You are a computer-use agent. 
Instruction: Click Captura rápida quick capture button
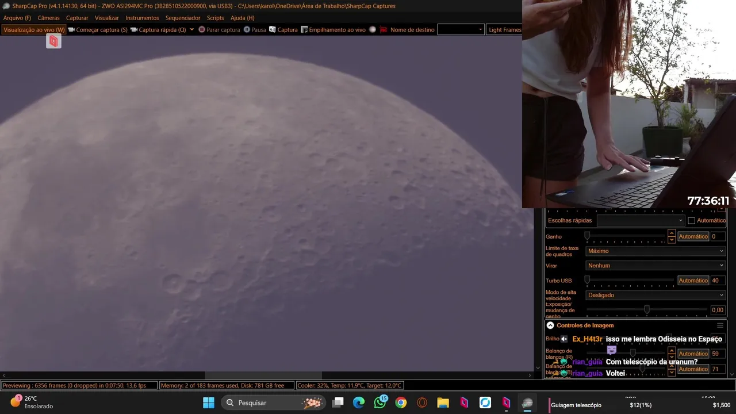[158, 30]
